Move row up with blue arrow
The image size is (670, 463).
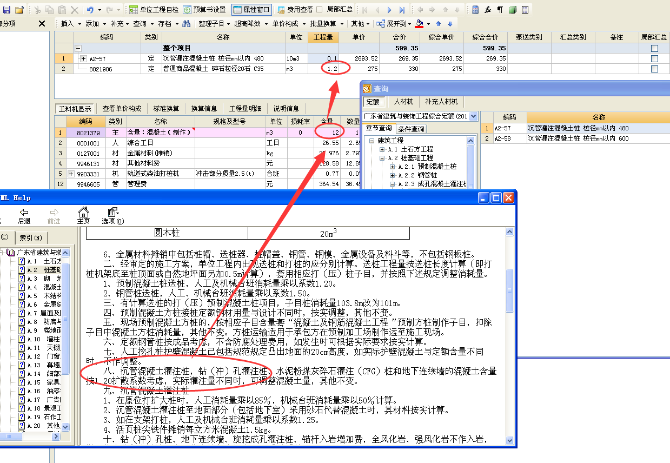pyautogui.click(x=439, y=24)
